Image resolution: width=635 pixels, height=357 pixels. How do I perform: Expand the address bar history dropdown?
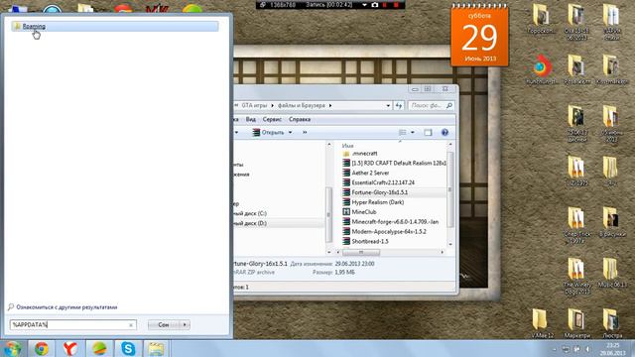388,106
